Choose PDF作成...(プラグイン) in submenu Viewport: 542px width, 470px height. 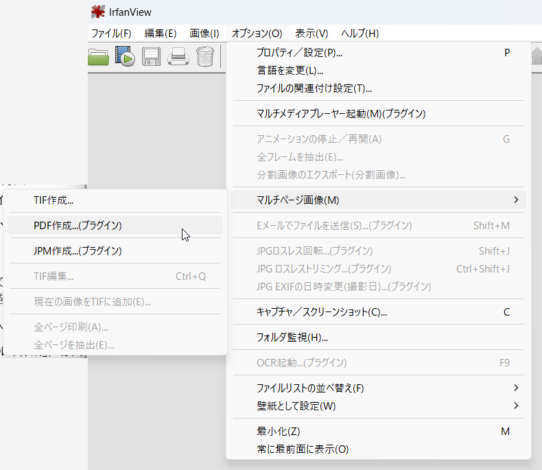click(115, 225)
